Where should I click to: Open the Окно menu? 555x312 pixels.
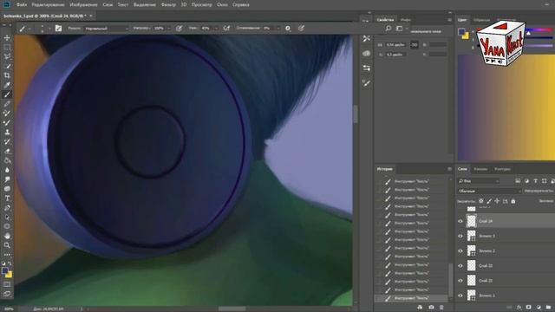point(222,5)
